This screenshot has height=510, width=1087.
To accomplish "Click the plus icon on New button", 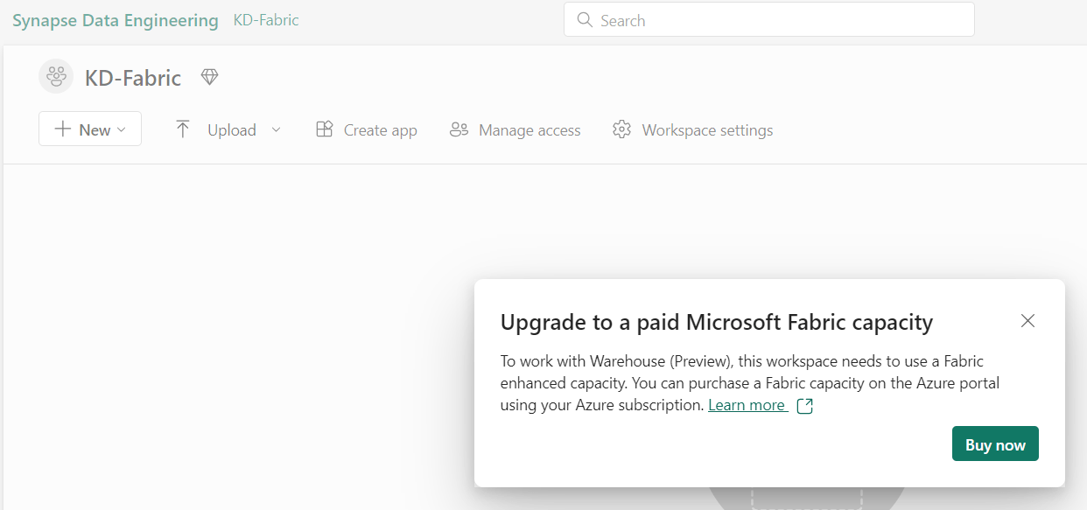I will (63, 129).
